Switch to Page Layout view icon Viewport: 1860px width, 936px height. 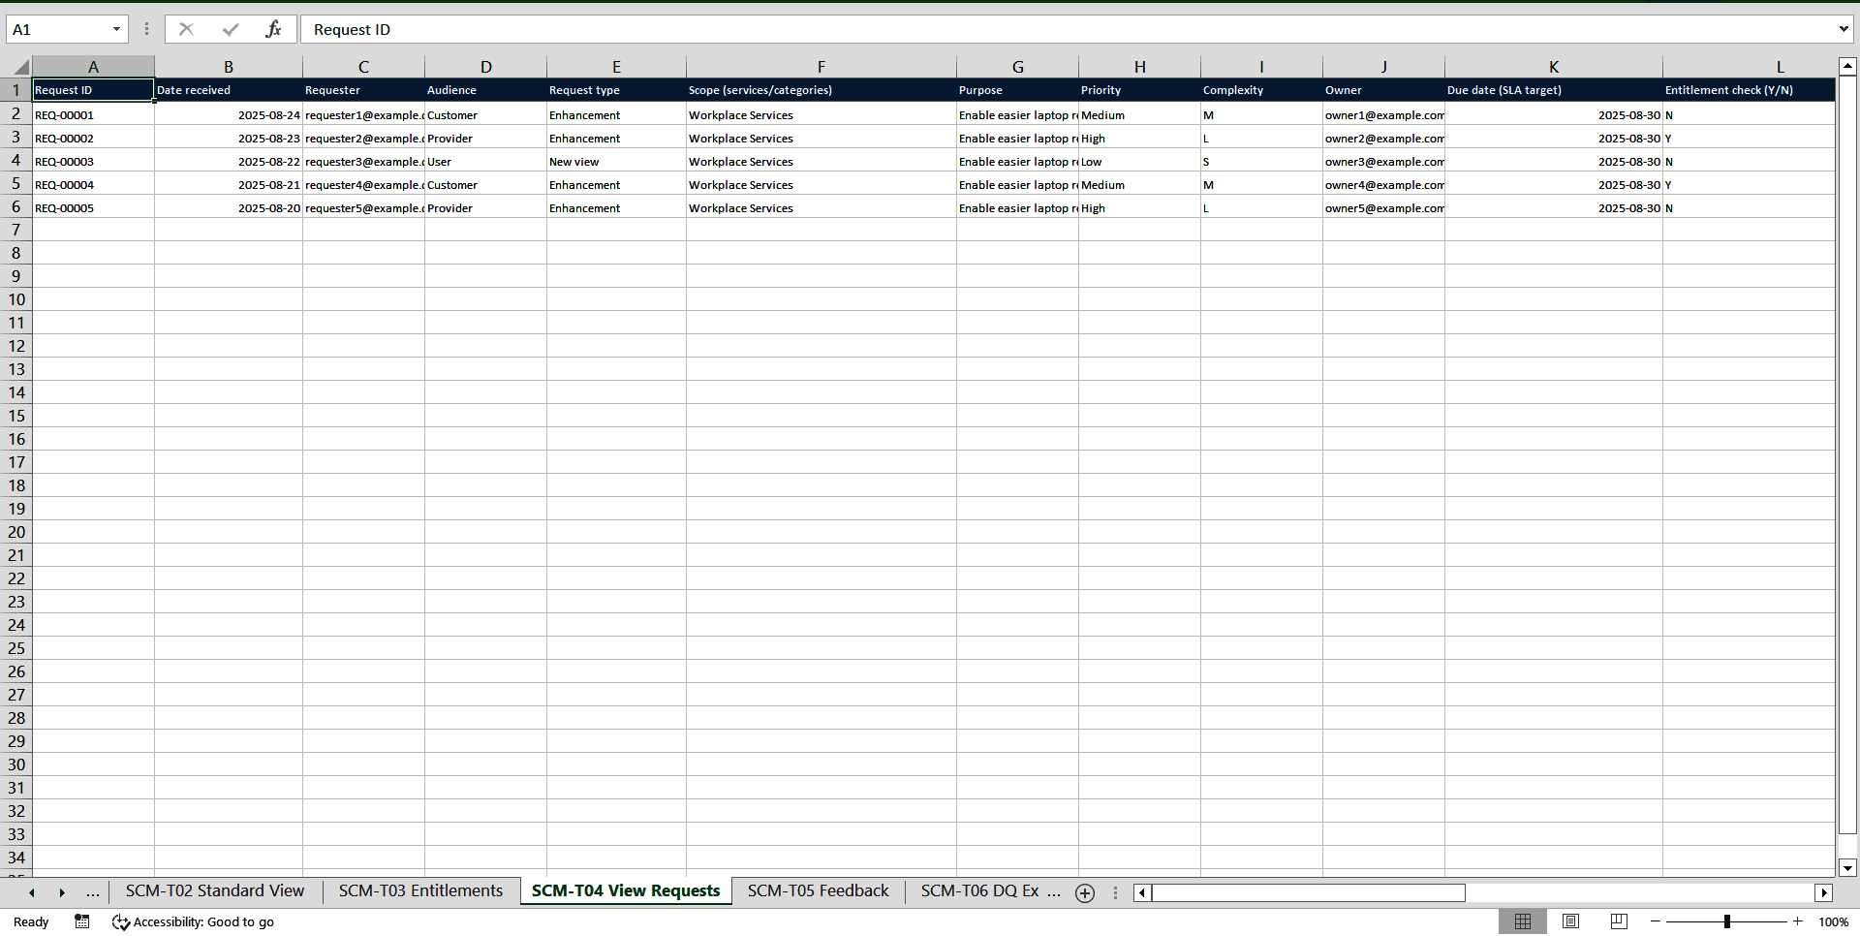tap(1571, 921)
